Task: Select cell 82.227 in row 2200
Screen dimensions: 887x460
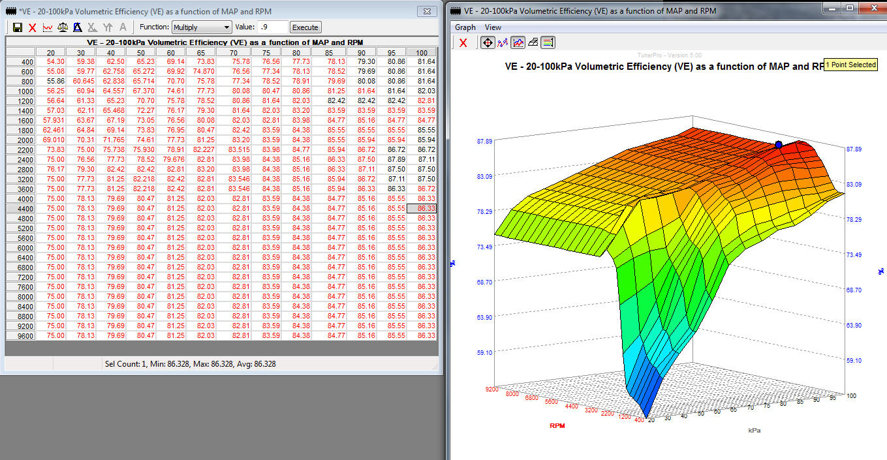Action: tap(201, 149)
